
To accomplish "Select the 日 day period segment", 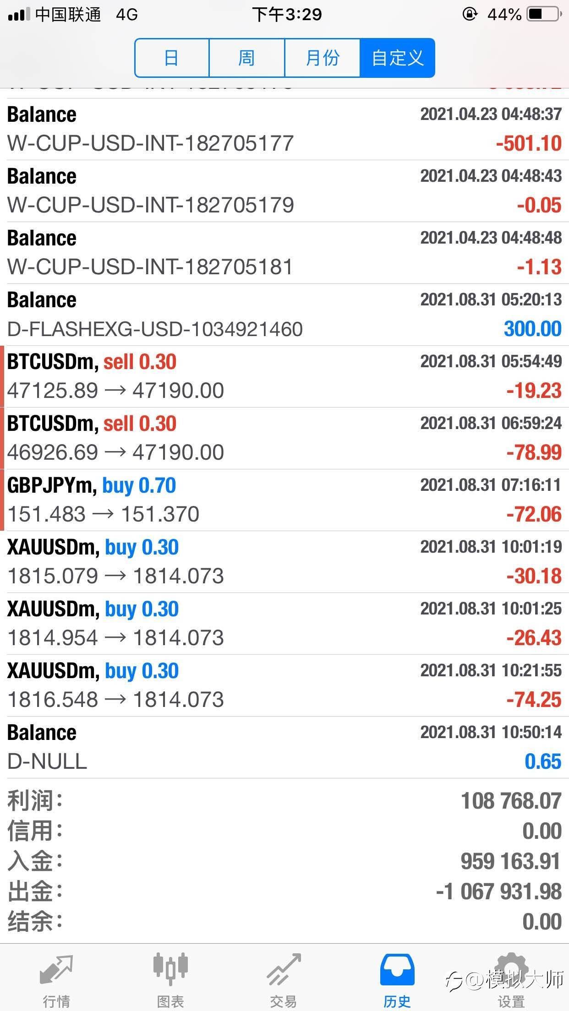I will pos(172,58).
